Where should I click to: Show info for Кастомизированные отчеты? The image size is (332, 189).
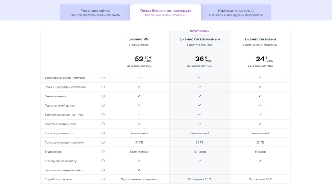pos(103,170)
